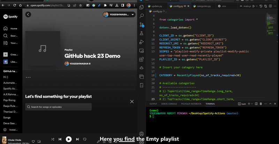Run the Python file play button

[x=254, y=6]
